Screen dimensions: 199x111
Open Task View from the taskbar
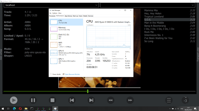point(8,109)
